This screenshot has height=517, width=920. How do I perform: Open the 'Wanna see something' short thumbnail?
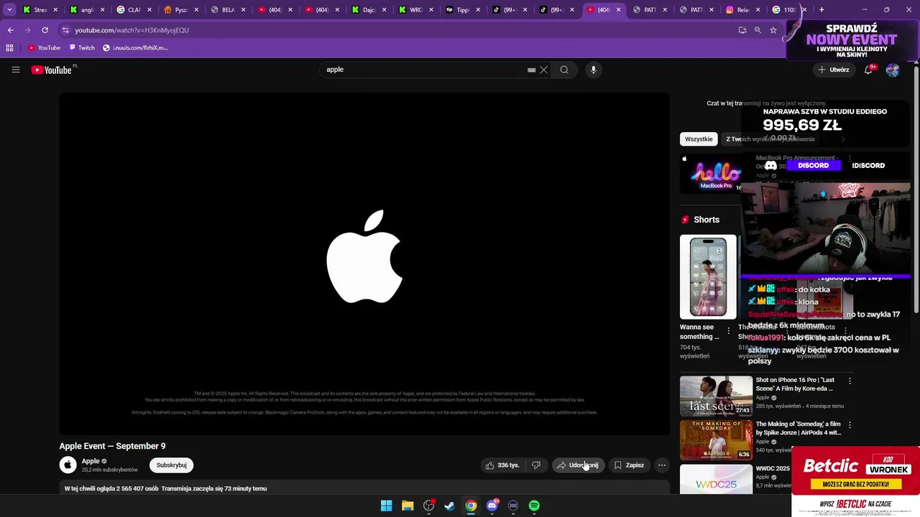[708, 276]
